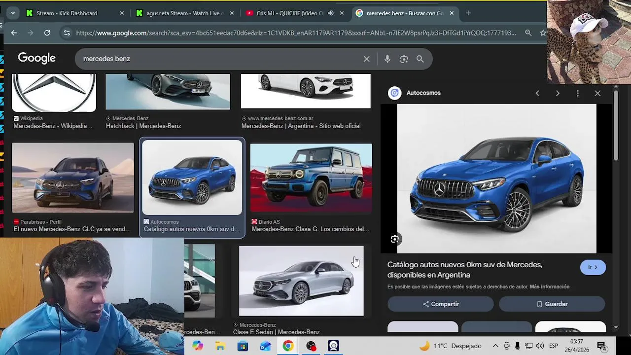Open the webcam app on the taskbar

pos(333,346)
